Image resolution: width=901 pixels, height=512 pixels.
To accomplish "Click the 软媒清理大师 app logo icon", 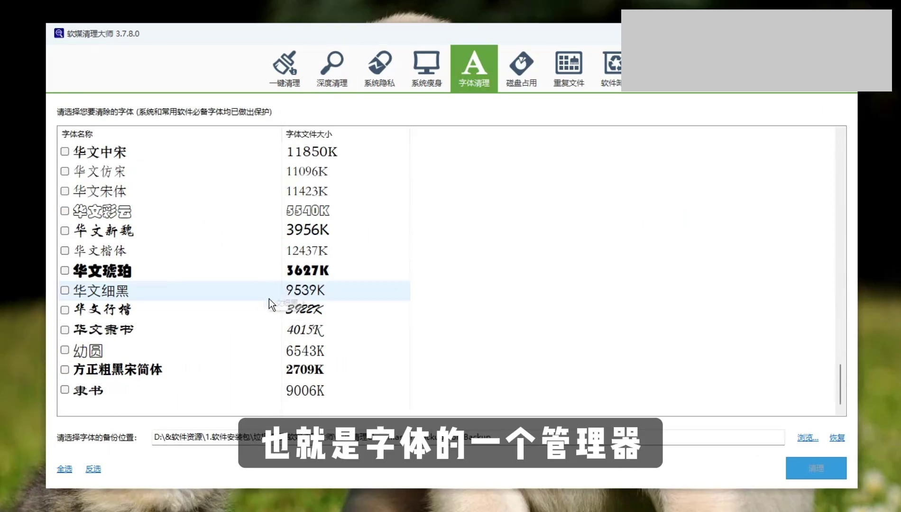I will [x=59, y=33].
